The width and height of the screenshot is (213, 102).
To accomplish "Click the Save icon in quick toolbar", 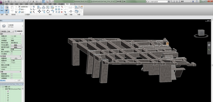I will point(9,1).
